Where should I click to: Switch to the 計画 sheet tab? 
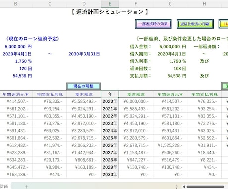click(x=4, y=186)
